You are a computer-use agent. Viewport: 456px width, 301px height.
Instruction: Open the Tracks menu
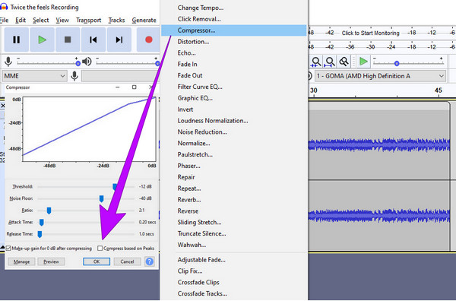click(116, 20)
